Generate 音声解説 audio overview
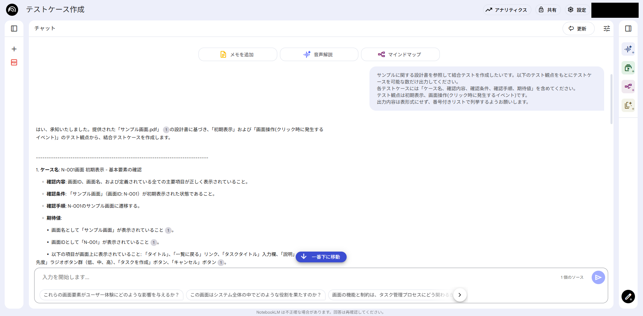 319,54
